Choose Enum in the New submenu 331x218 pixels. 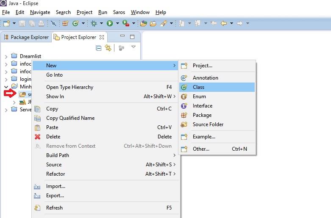pos(217,97)
